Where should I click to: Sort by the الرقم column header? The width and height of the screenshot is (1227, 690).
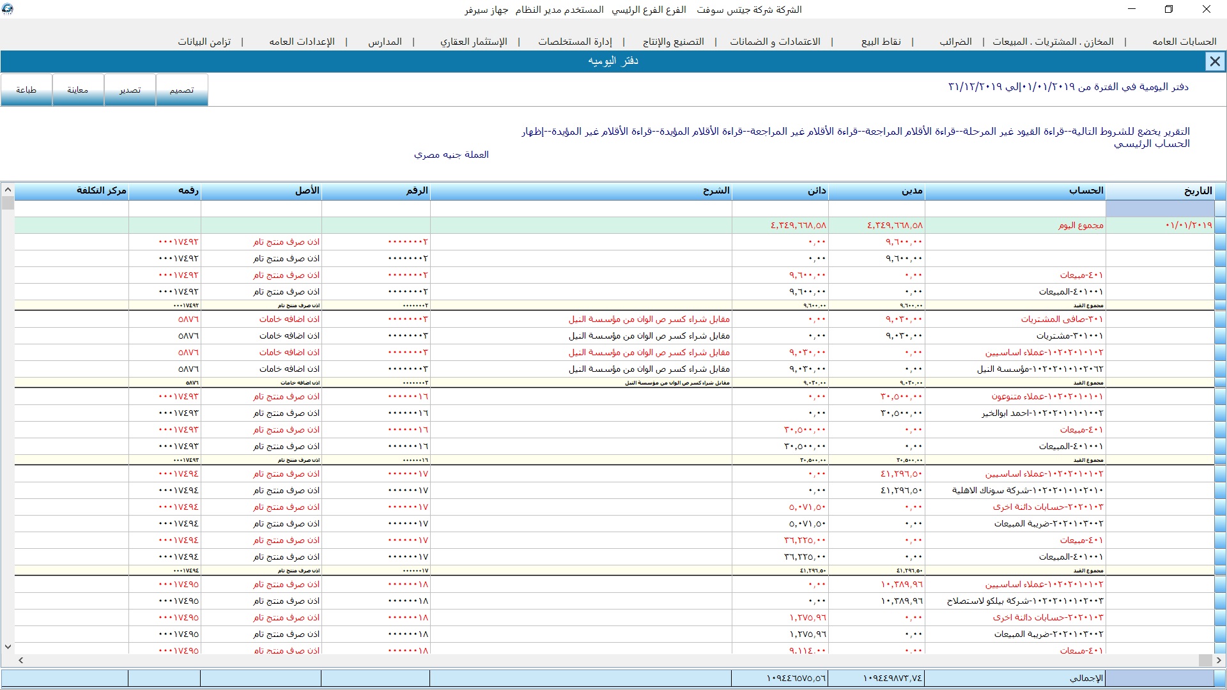point(376,191)
